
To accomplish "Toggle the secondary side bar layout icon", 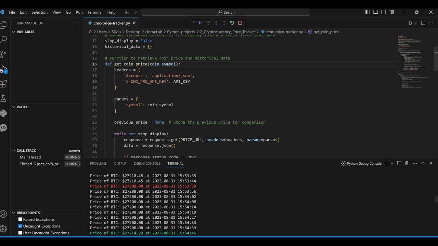I will pos(384,12).
